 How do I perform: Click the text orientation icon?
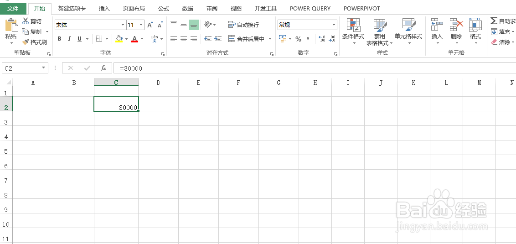(208, 25)
